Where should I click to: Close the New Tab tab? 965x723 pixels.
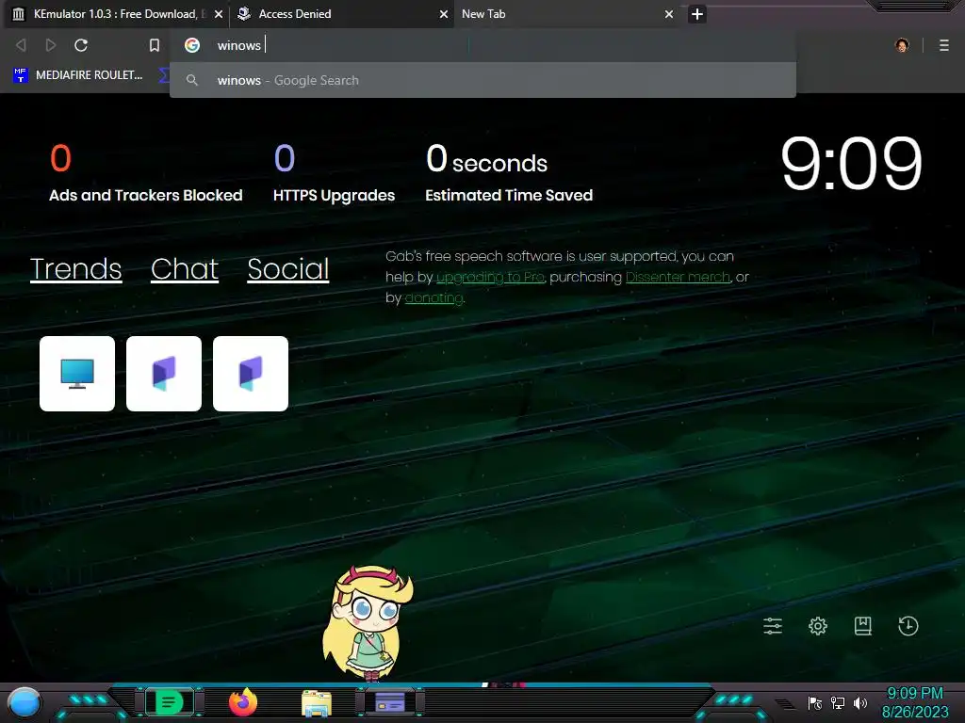click(x=669, y=13)
